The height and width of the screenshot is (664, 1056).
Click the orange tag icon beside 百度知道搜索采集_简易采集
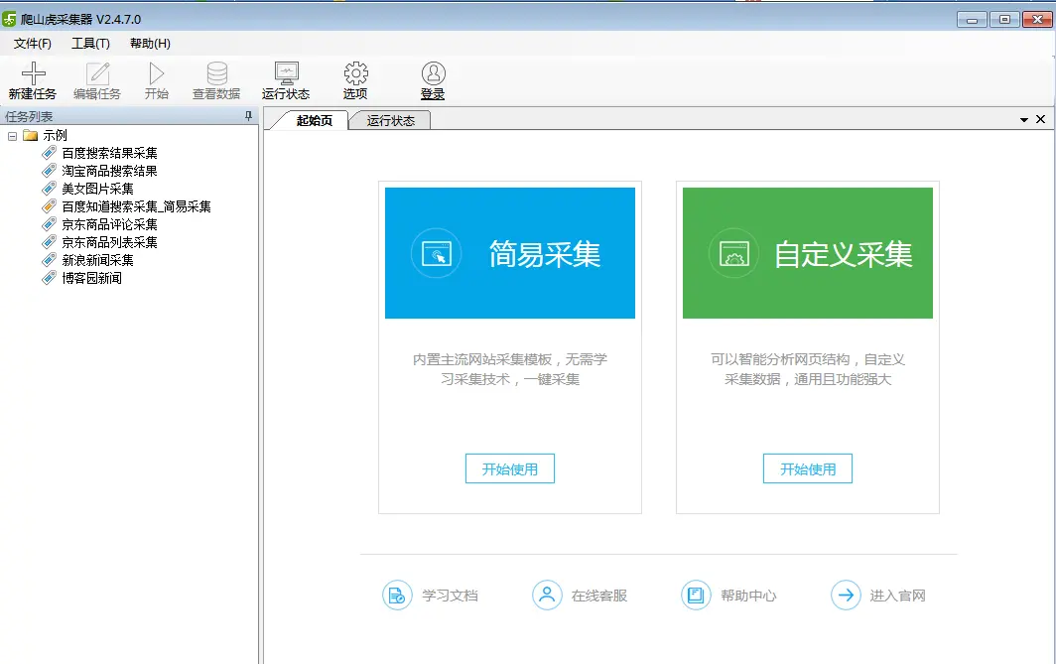(50, 206)
